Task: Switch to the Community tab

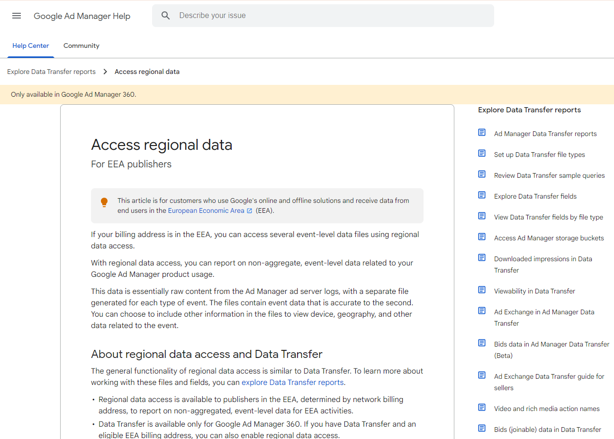Action: coord(81,46)
